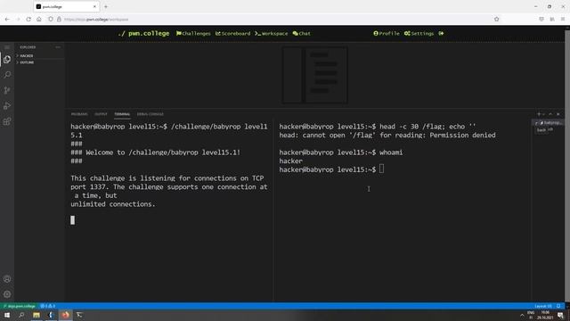The height and width of the screenshot is (321, 570).
Task: Show tracking protection shield info
Action: click(x=51, y=20)
